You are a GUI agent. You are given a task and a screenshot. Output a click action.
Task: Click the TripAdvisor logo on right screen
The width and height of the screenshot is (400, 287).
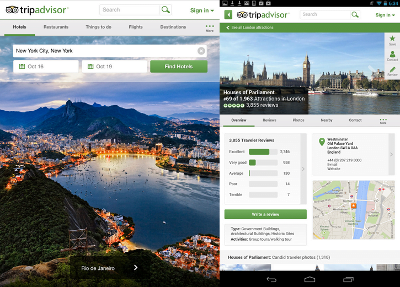coord(263,15)
